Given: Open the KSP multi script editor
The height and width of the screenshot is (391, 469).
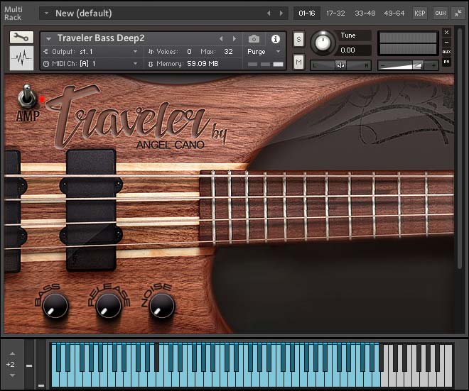Looking at the screenshot, I should [420, 13].
